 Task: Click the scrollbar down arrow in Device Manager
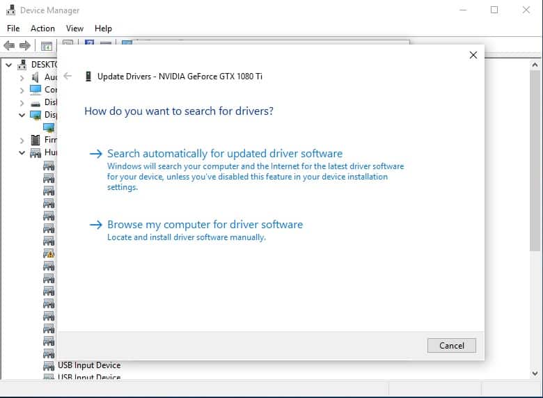(535, 373)
